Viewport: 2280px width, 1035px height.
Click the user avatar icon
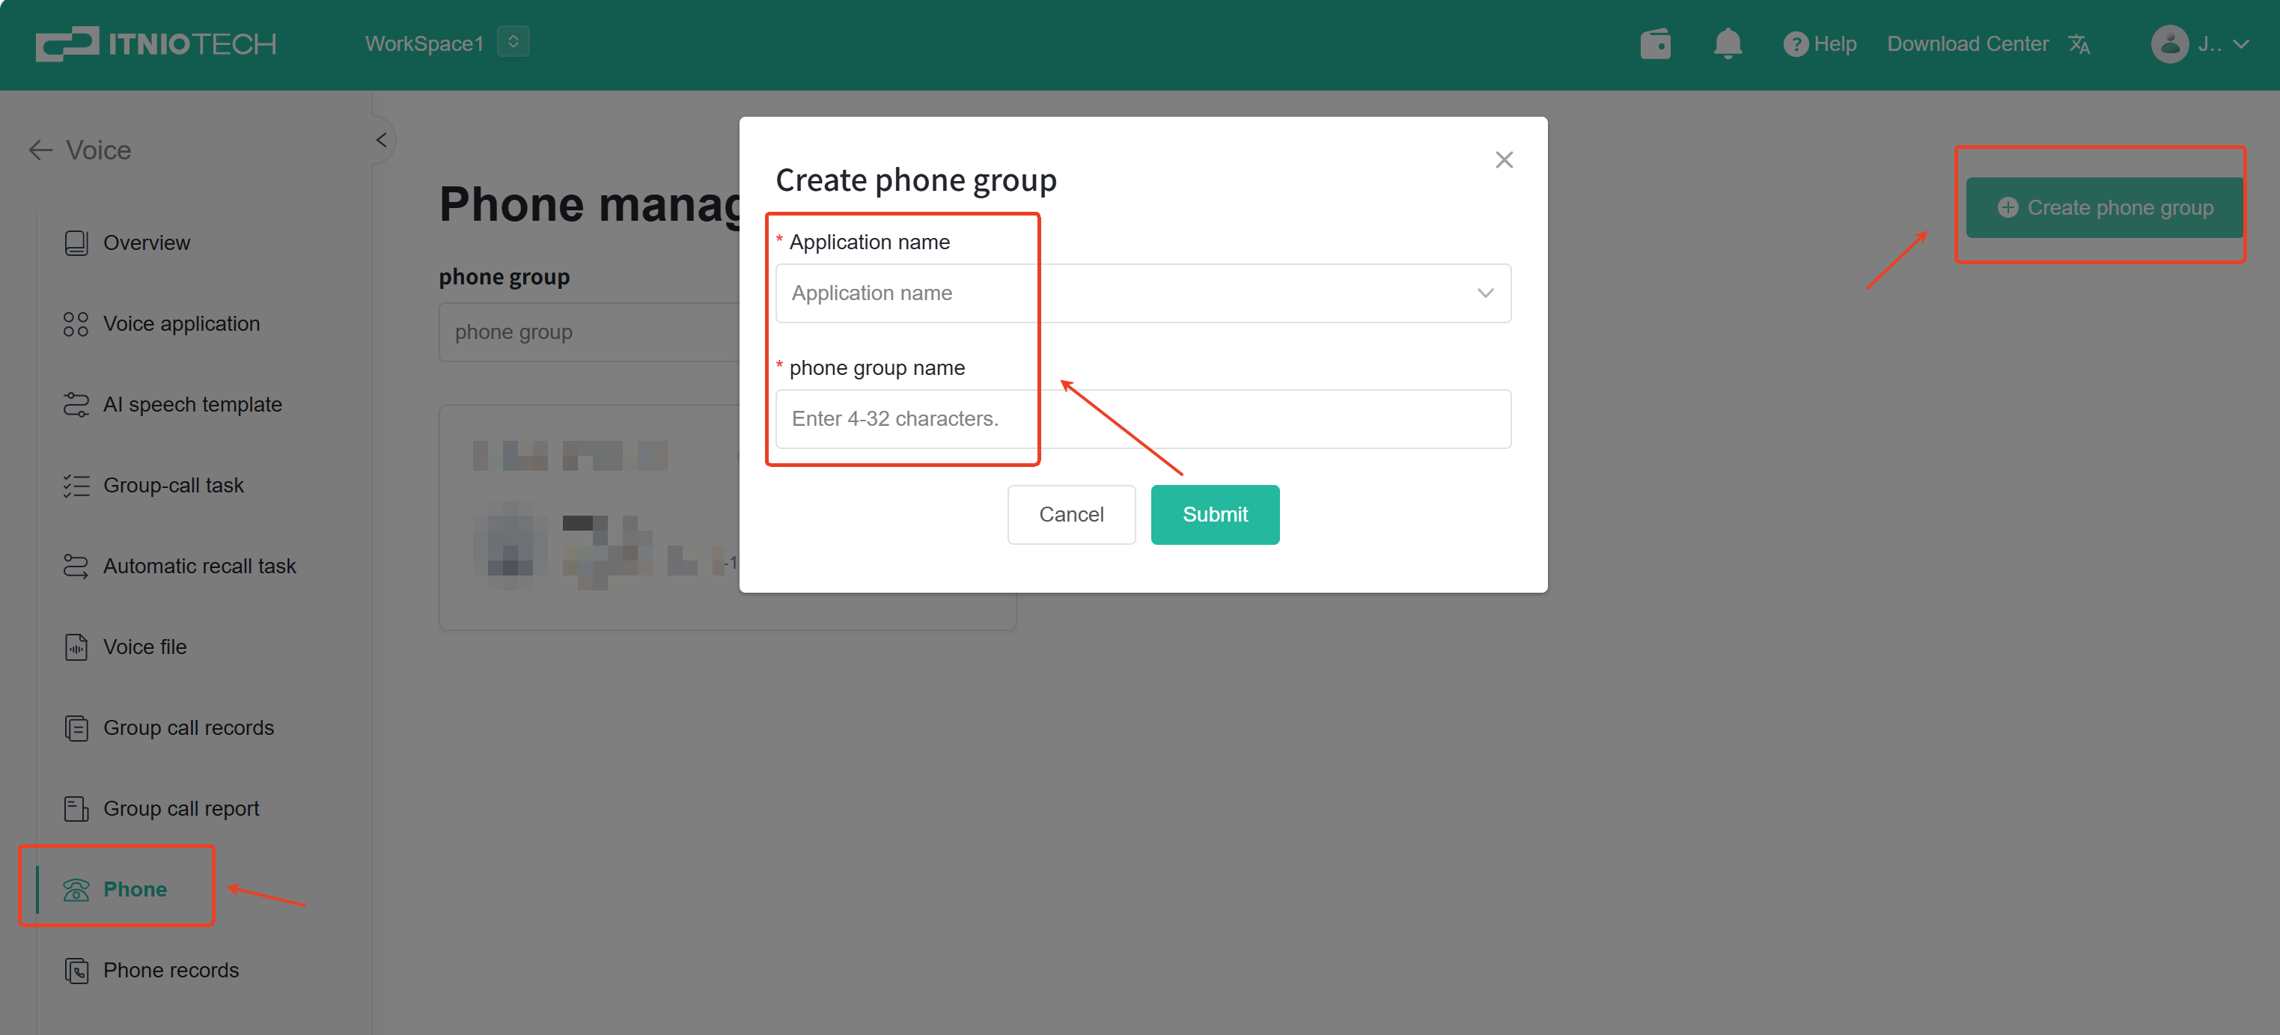pyautogui.click(x=2168, y=44)
